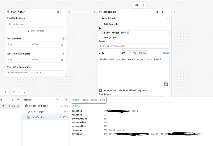213x146 pixels.
Task: Enable the Add Reply-To checkbox
Action: (101, 24)
